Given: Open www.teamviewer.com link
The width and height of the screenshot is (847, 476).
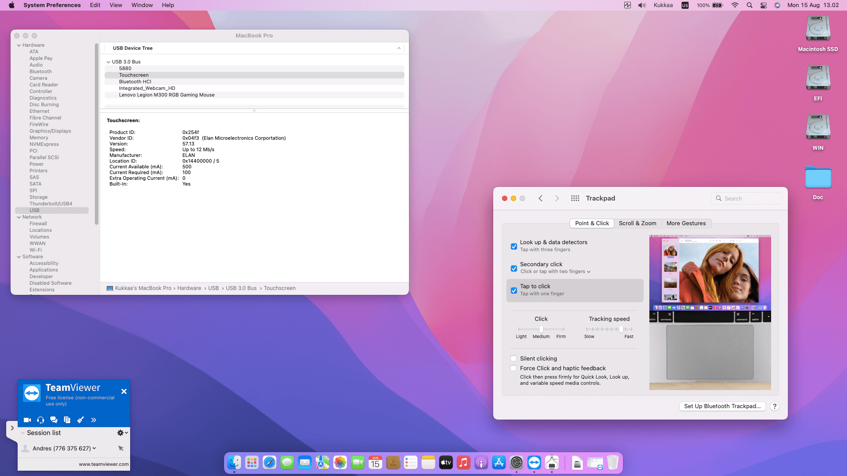Looking at the screenshot, I should (104, 464).
